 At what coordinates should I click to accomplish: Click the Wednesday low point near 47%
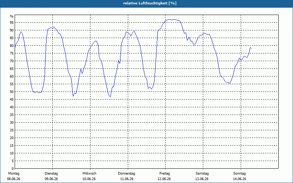110,97
